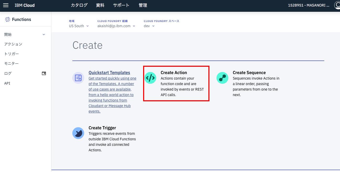Click the 'Triggers receive events' description text
340x172 pixels.
112,142
